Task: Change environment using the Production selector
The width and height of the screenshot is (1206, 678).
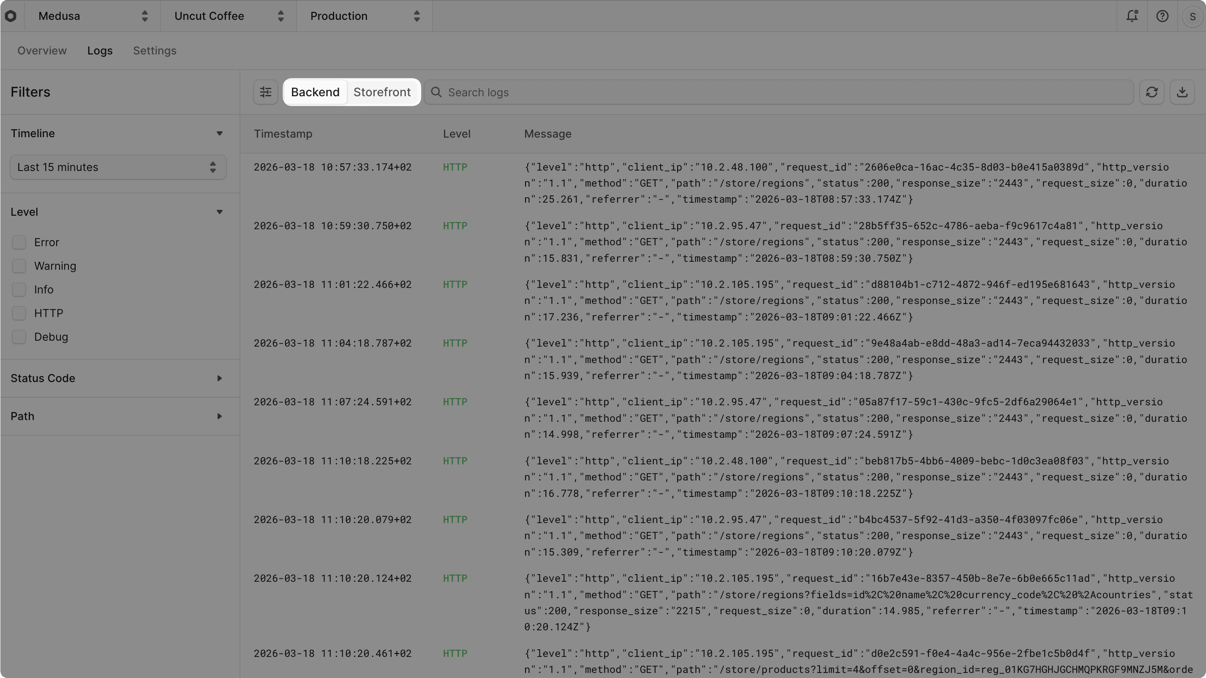Action: [x=364, y=16]
